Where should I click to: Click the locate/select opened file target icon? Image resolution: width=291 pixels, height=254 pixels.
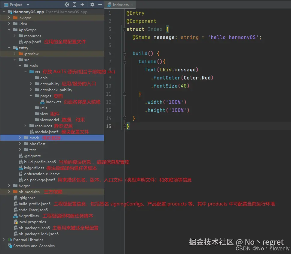[x=67, y=4]
